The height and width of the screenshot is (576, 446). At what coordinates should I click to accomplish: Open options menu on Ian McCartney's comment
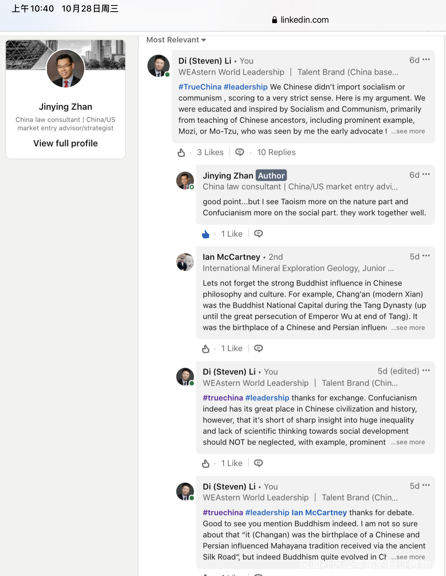pos(426,256)
